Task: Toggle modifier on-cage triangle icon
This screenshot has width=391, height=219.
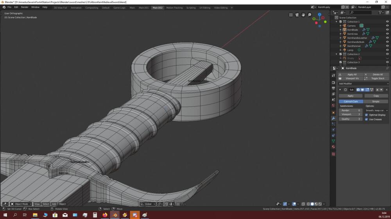Action: 371,90
